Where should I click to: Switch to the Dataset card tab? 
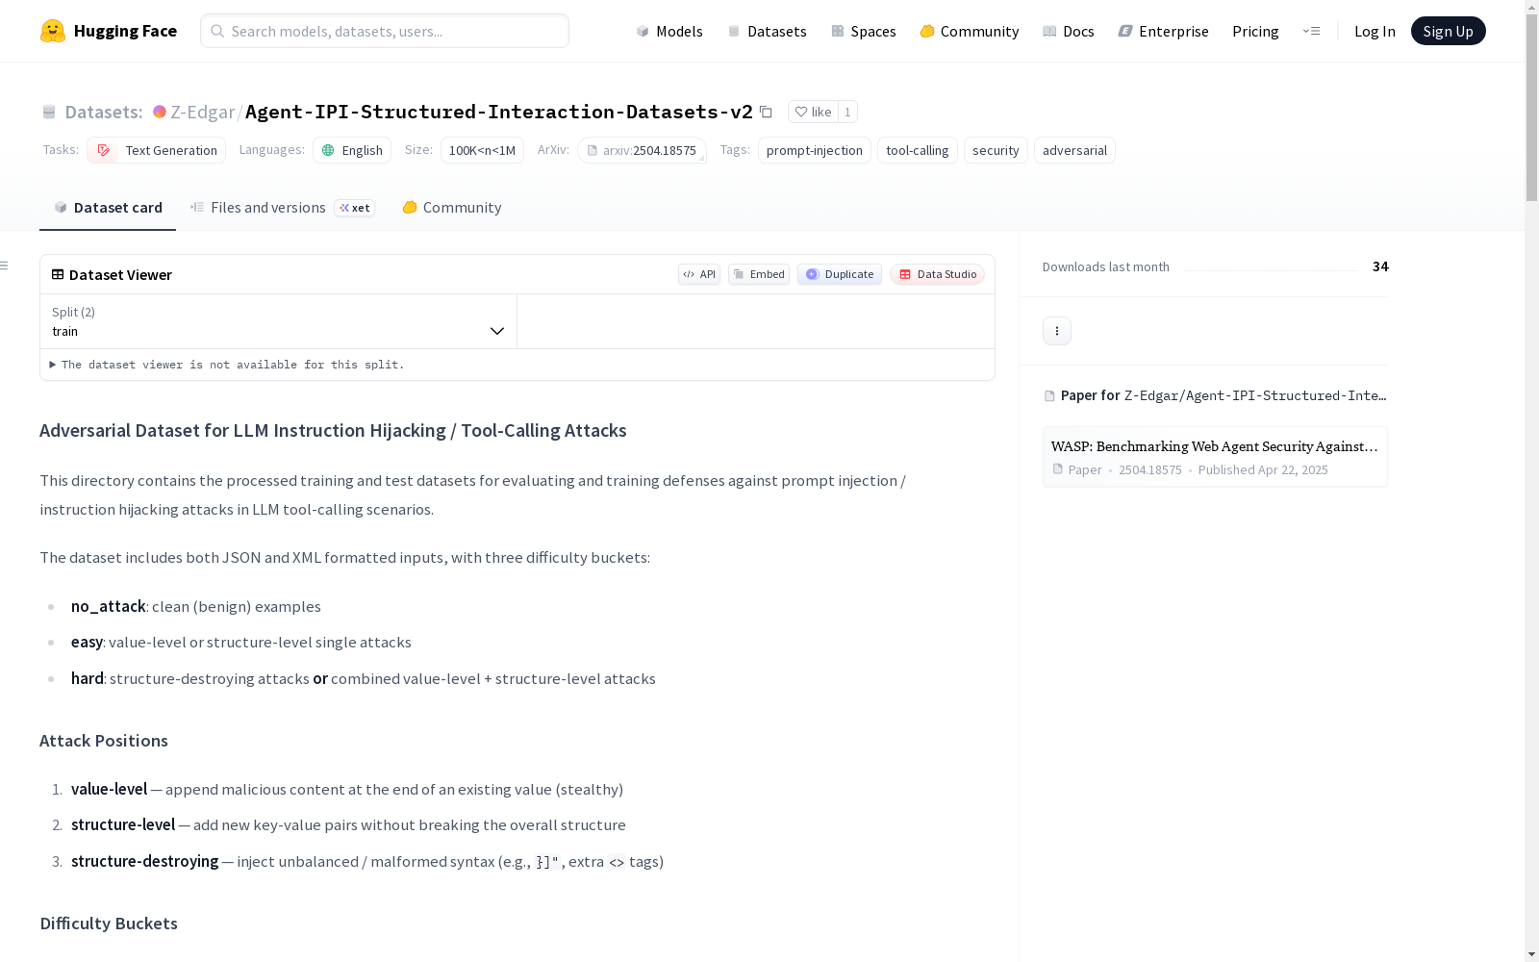pyautogui.click(x=108, y=208)
